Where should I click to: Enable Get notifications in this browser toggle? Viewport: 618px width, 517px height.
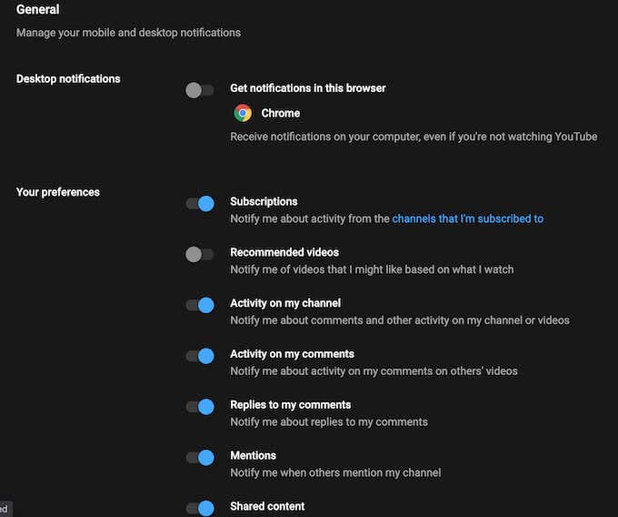(199, 90)
